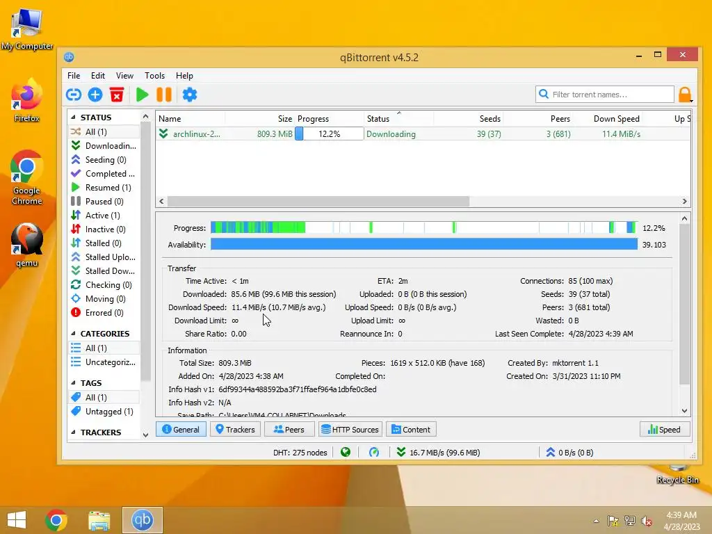Select the Checking (0) filter
The width and height of the screenshot is (712, 534).
pyautogui.click(x=104, y=284)
